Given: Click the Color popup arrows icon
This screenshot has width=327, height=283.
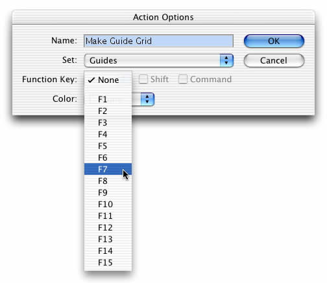Looking at the screenshot, I should point(147,99).
